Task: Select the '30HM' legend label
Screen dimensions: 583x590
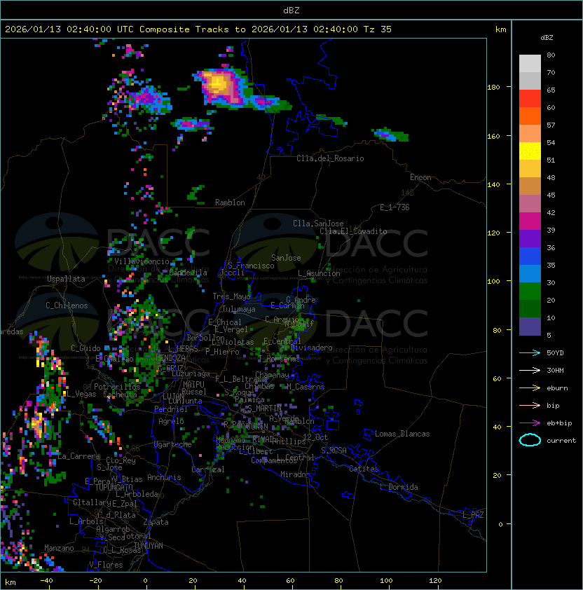Action: [555, 370]
